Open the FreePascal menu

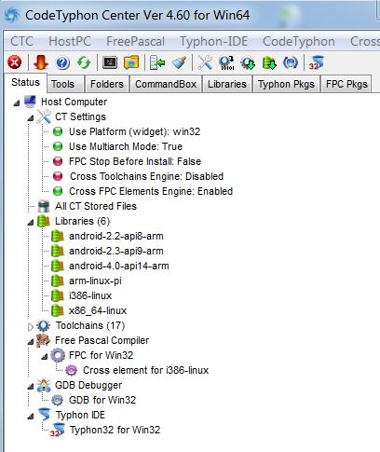135,41
